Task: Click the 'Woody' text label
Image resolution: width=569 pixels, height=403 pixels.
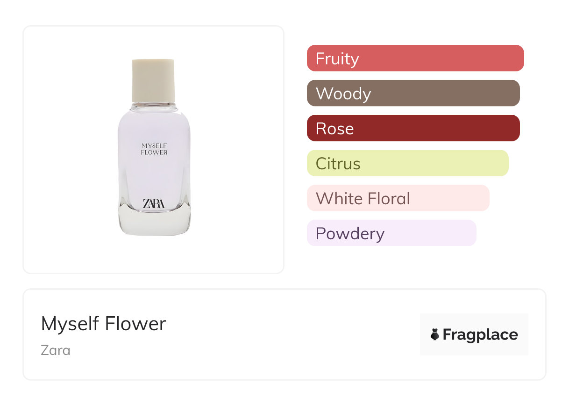Action: tap(343, 93)
